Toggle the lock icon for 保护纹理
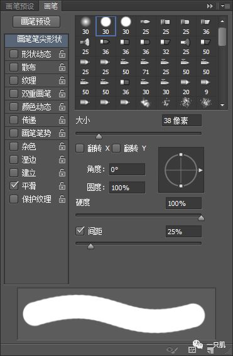Viewport: 233px width, 356px height. point(62,199)
